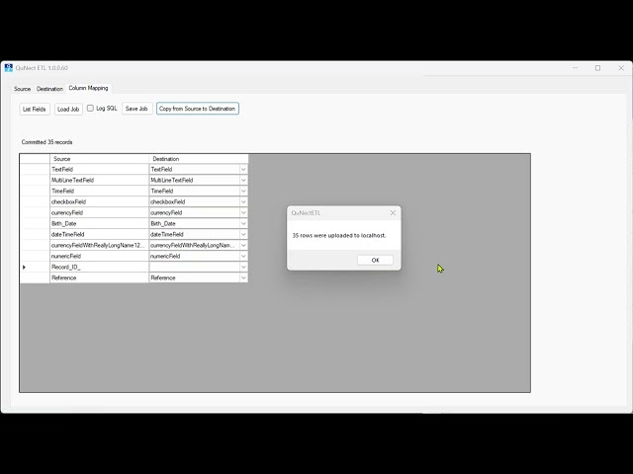The image size is (633, 474).
Task: Select the dateTimeField source cell
Action: click(x=99, y=234)
